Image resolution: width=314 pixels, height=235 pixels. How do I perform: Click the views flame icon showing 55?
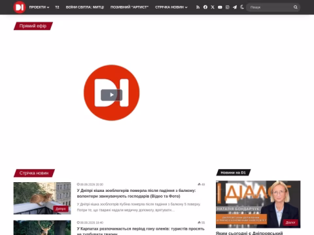click(199, 223)
